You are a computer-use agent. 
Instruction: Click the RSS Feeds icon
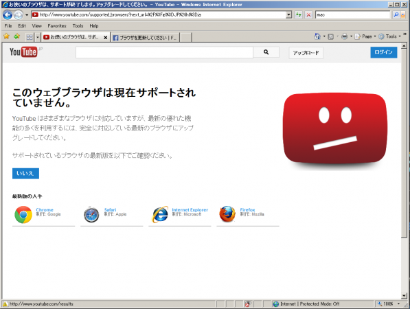tap(331, 36)
